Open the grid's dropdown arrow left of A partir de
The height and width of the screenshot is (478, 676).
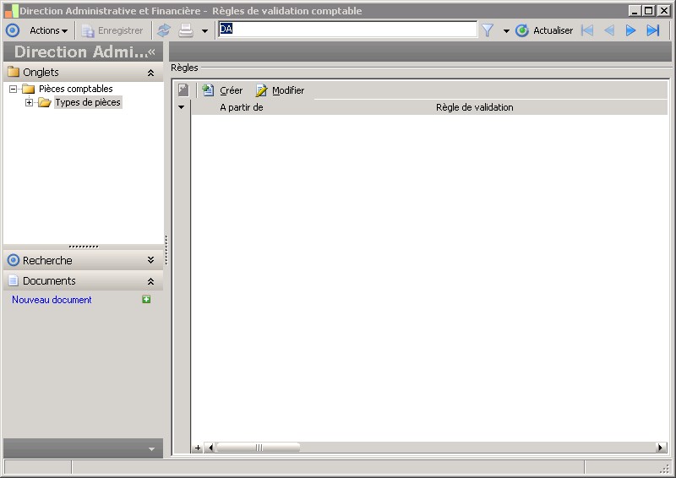[x=182, y=107]
